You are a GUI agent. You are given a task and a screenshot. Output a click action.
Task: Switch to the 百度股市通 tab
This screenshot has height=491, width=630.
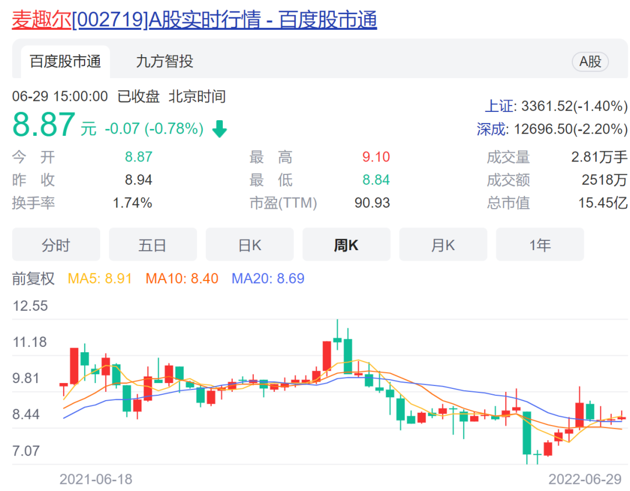[65, 61]
